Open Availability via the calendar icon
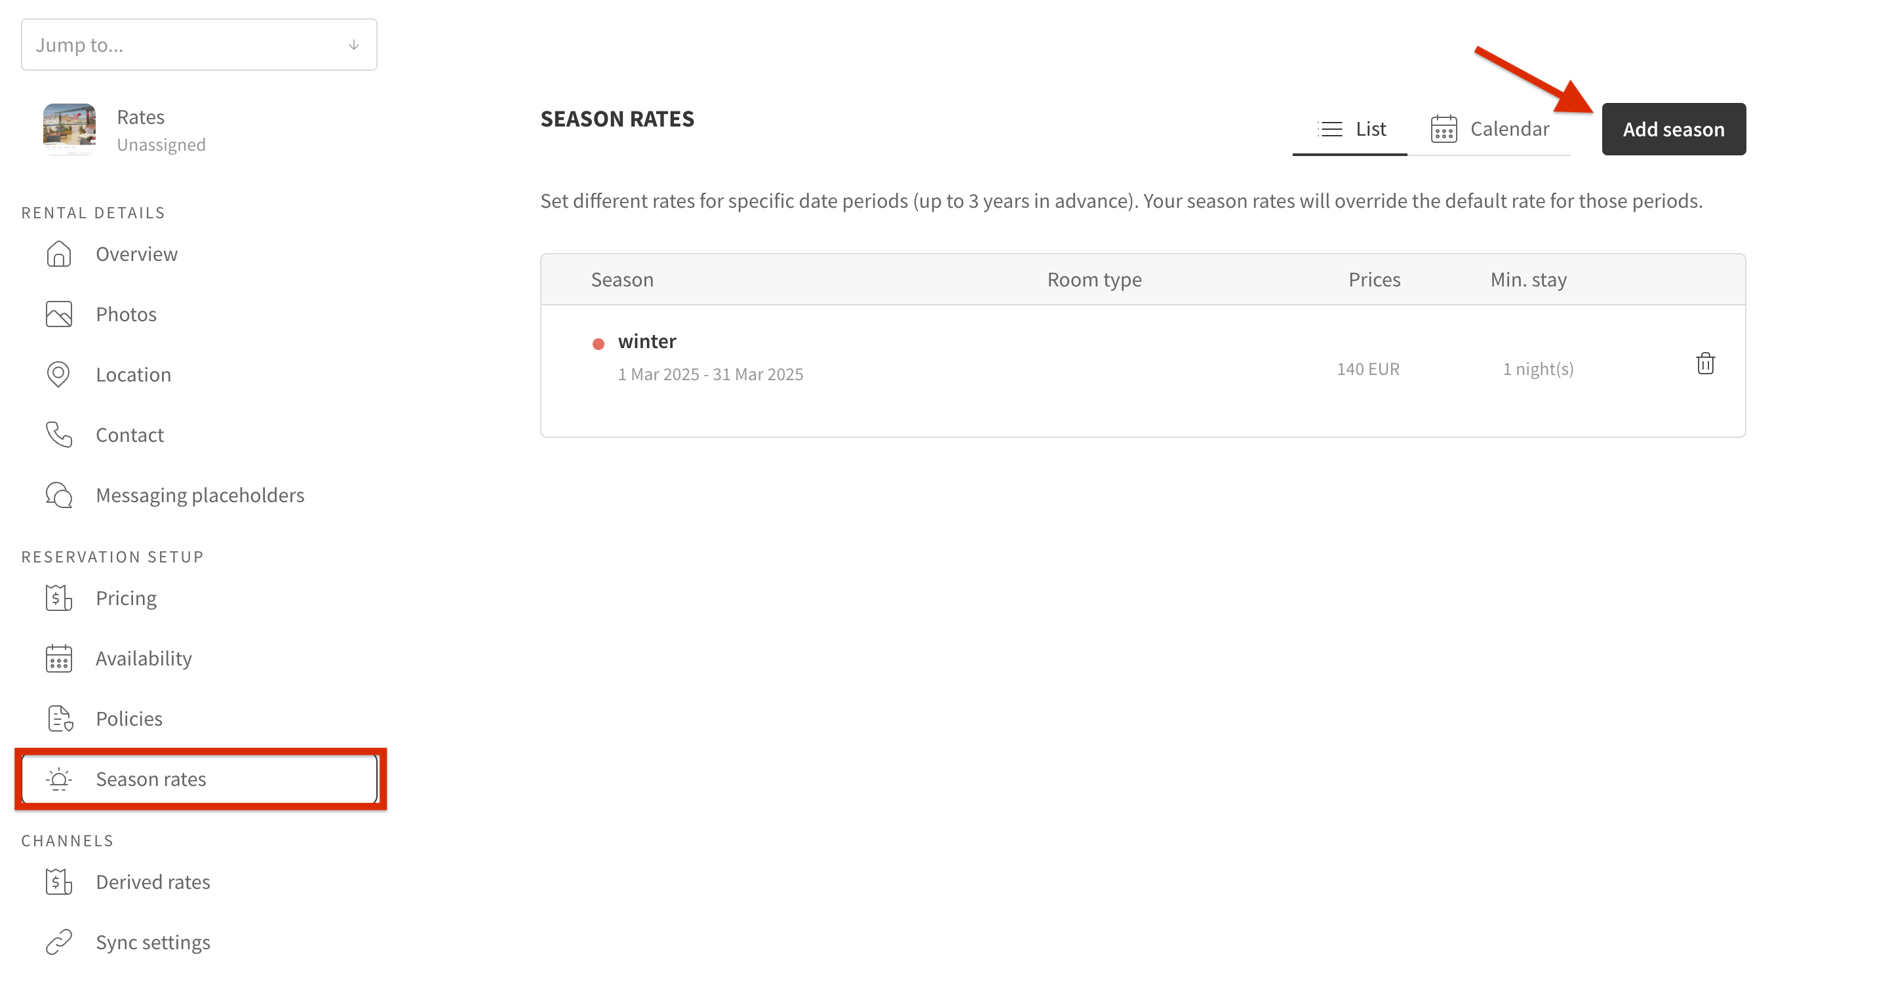The width and height of the screenshot is (1888, 982). (58, 658)
